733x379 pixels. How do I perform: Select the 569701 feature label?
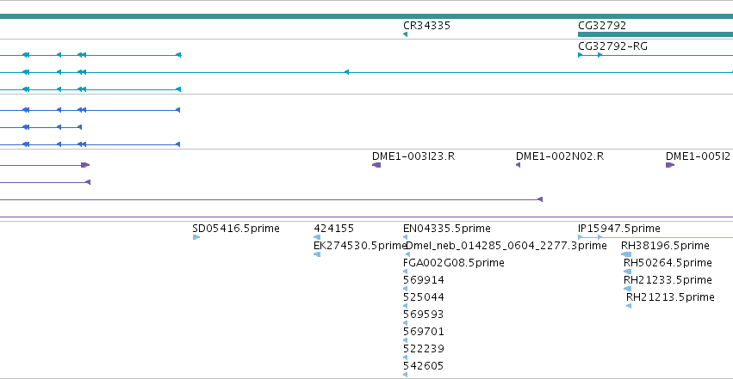[424, 332]
